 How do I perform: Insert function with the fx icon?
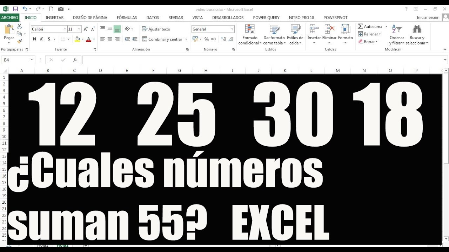tap(75, 60)
